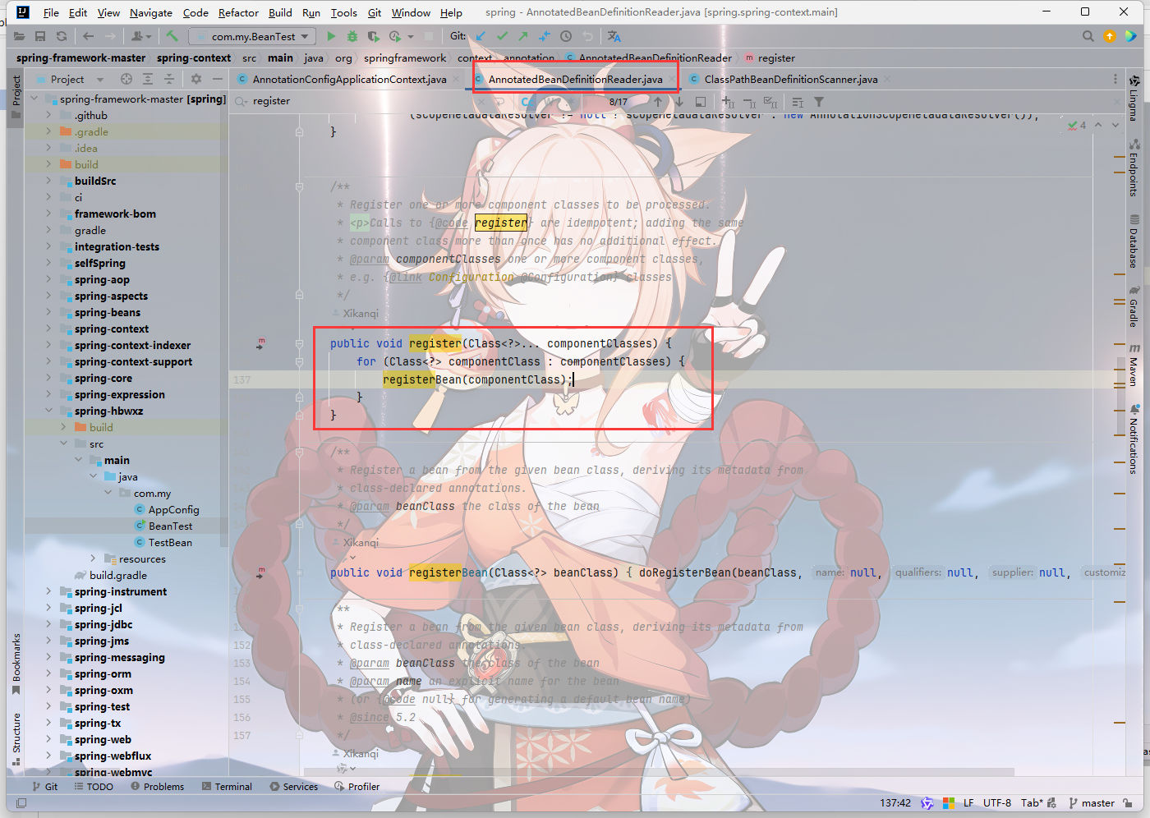Image resolution: width=1150 pixels, height=818 pixels.
Task: Collapse the spring-hbwxz module
Action: click(x=48, y=411)
